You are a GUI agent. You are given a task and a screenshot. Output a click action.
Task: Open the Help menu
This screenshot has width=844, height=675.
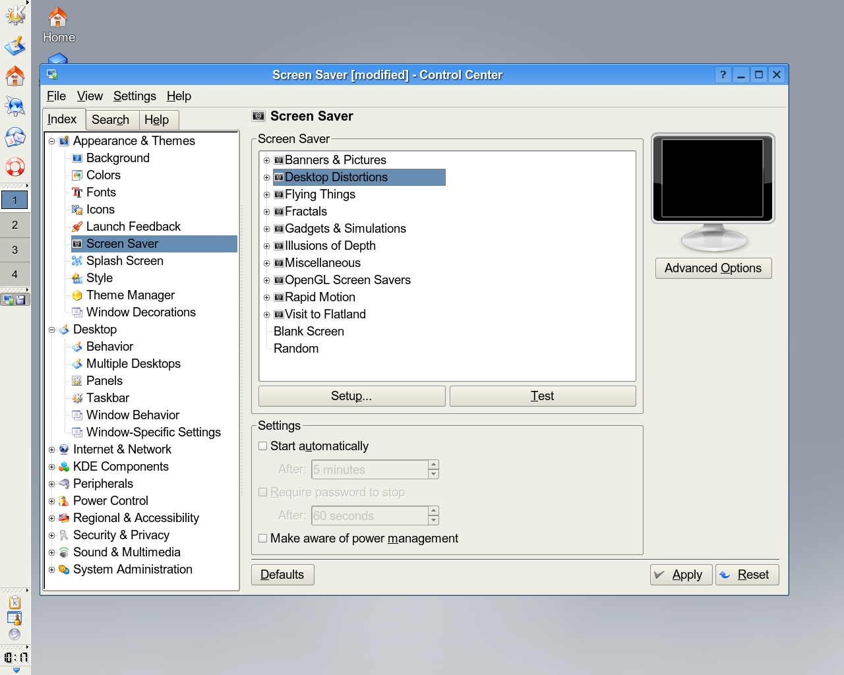point(179,96)
